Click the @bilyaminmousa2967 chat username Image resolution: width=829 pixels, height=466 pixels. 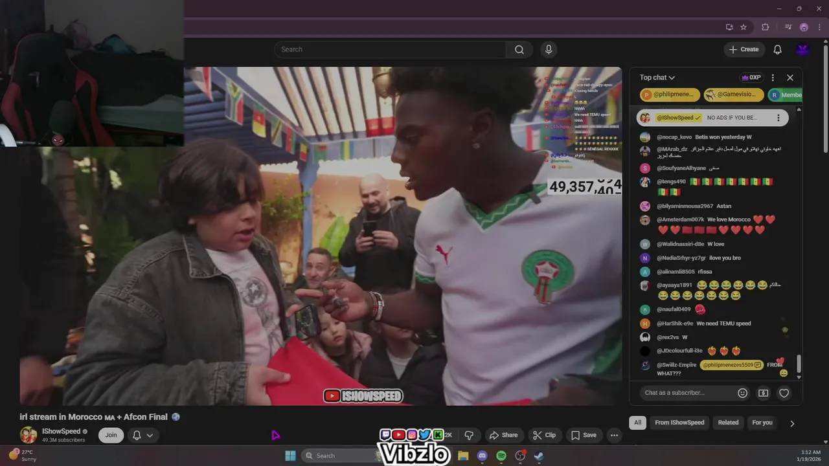point(685,206)
